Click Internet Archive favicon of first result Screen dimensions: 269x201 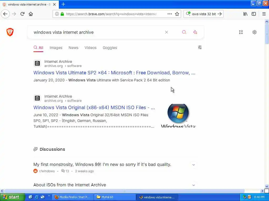click(x=37, y=63)
